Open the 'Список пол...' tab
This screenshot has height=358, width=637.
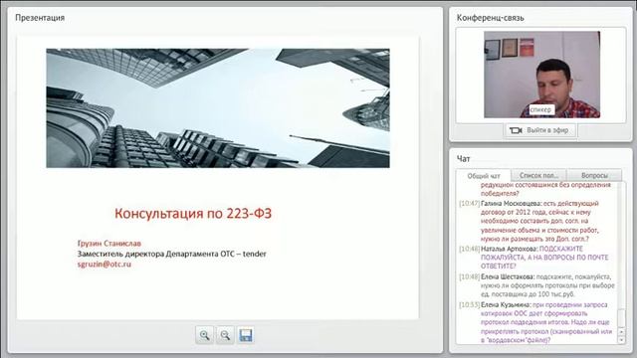538,175
